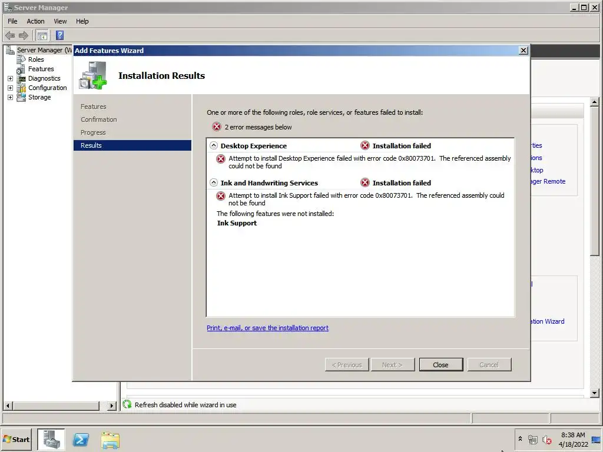The height and width of the screenshot is (452, 603).
Task: Open the Help menu
Action: [x=82, y=21]
